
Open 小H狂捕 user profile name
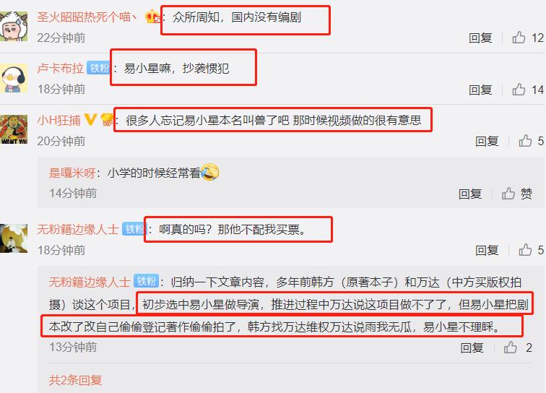pos(58,120)
